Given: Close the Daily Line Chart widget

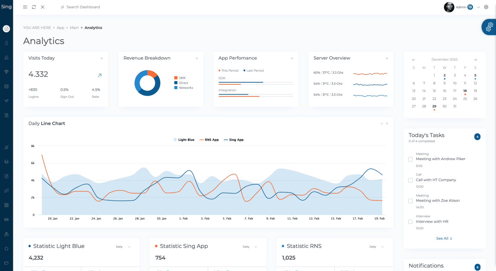Looking at the screenshot, I should tap(387, 124).
